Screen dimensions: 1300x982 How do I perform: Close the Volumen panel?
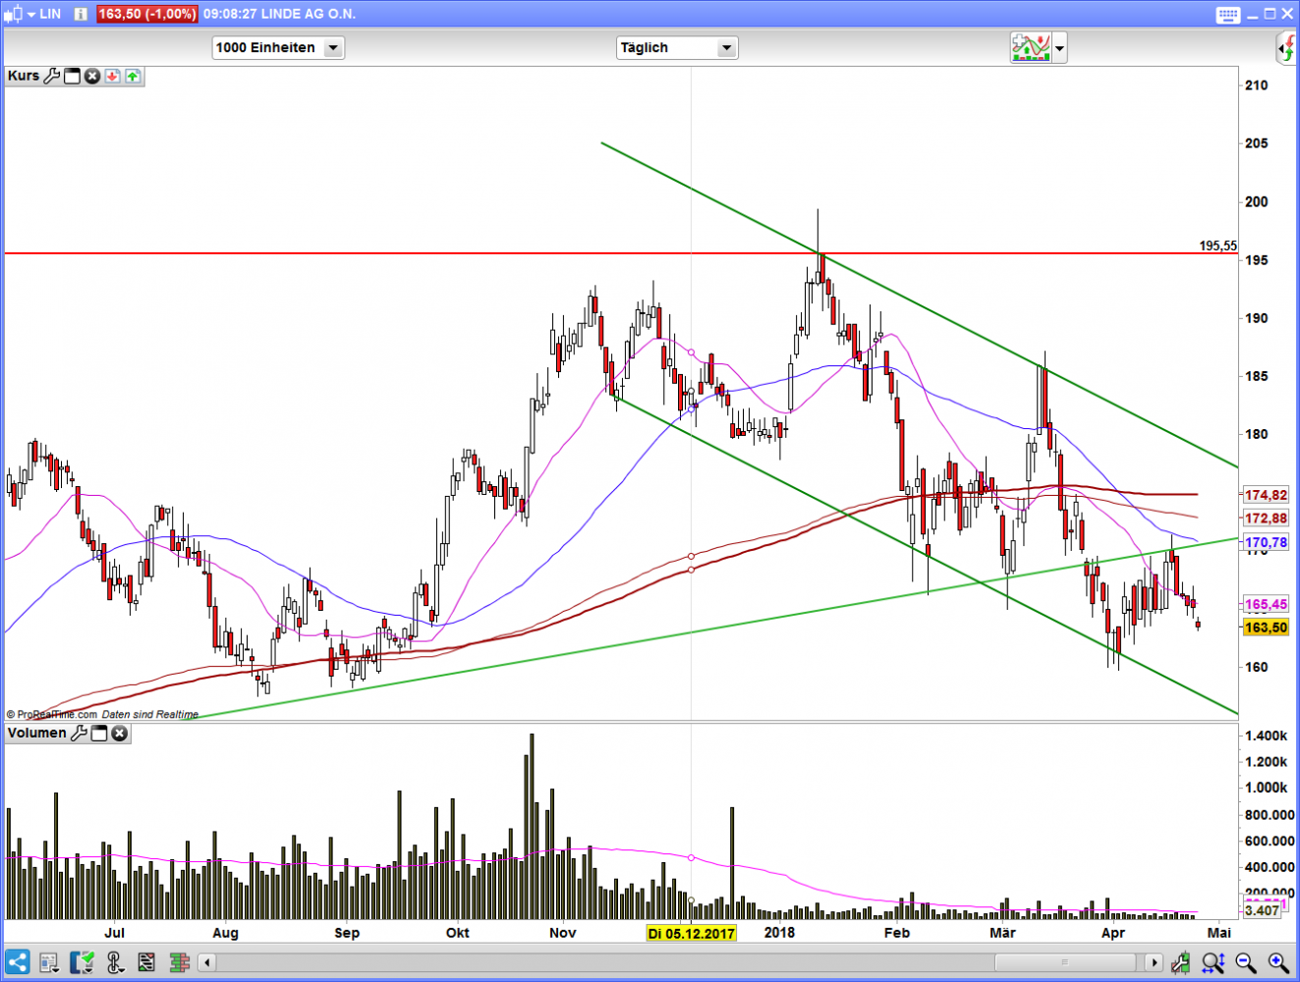119,734
